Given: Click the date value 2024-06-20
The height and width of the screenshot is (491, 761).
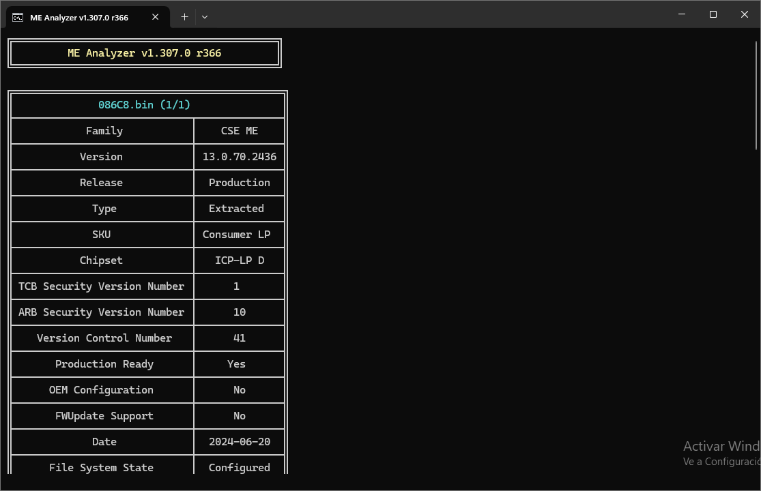Looking at the screenshot, I should tap(240, 442).
